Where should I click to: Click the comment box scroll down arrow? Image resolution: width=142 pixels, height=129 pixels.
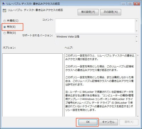[137, 31]
